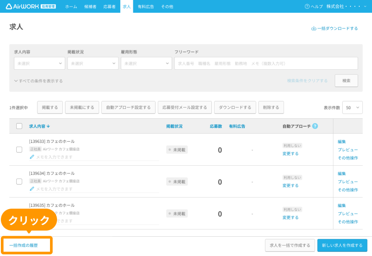Select the 求人 tab

pos(127,7)
